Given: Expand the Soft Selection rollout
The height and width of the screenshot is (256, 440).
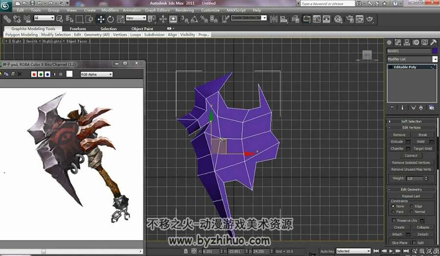Looking at the screenshot, I should pyautogui.click(x=411, y=121).
